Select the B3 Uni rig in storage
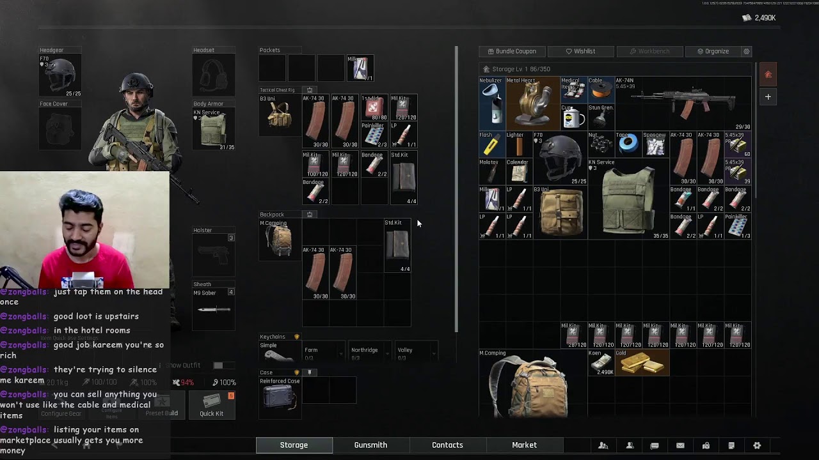 click(x=560, y=212)
